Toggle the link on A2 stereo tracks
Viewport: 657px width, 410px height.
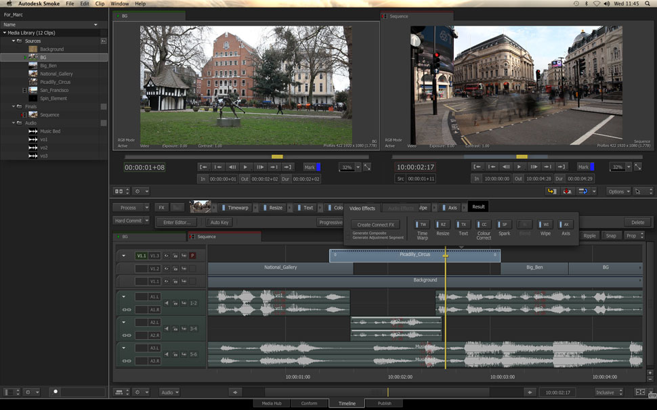tap(127, 336)
